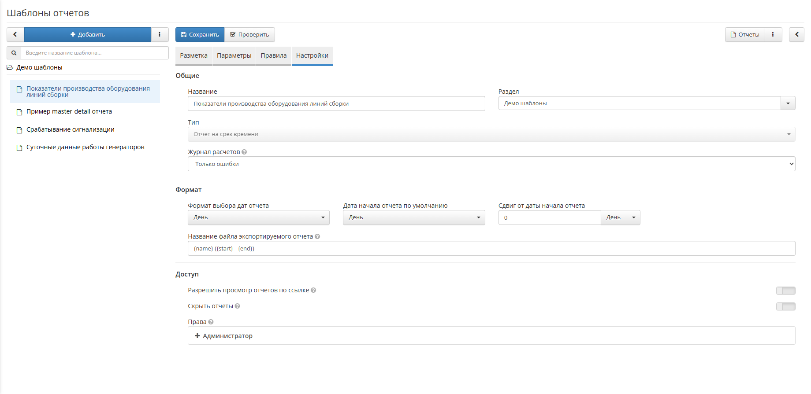Screen dimensions: 811x394
Task: Toggle Разрешить просмотр отчетов по ссылке switch
Action: click(x=785, y=291)
